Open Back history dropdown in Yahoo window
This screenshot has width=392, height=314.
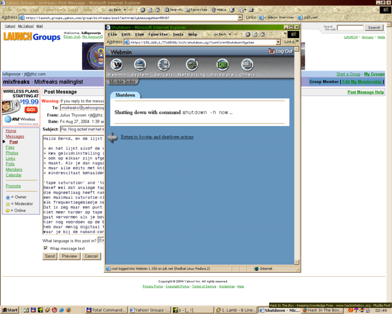[125, 10]
